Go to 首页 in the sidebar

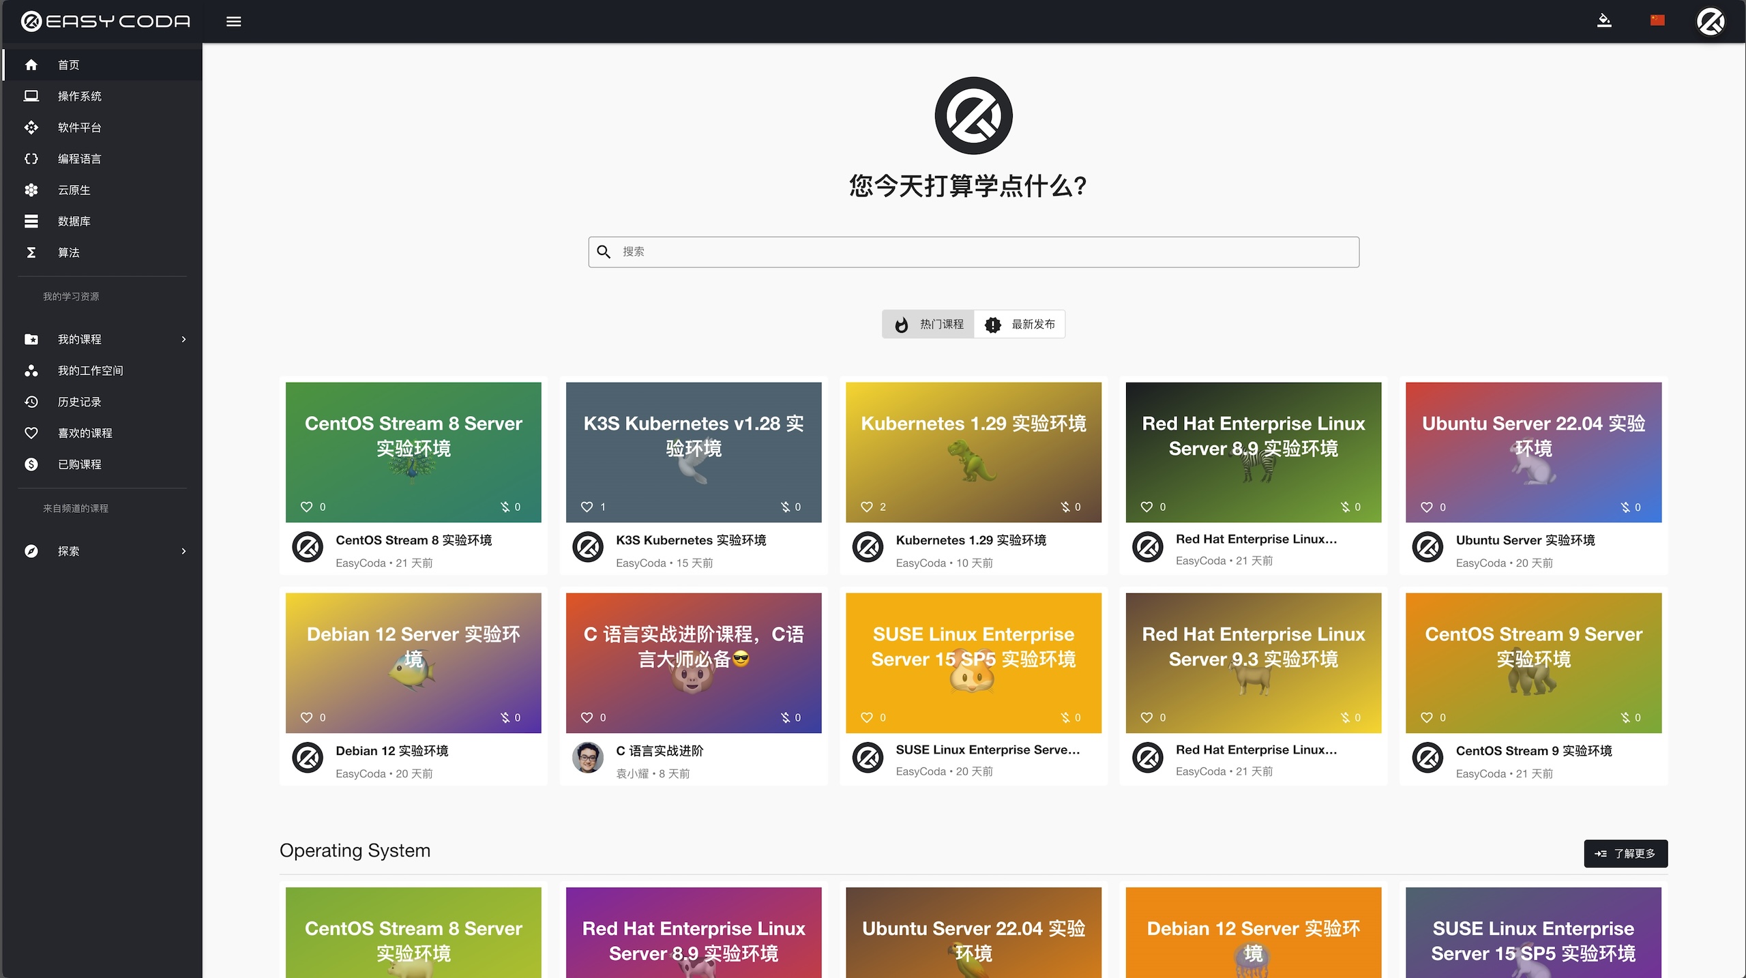coord(102,65)
